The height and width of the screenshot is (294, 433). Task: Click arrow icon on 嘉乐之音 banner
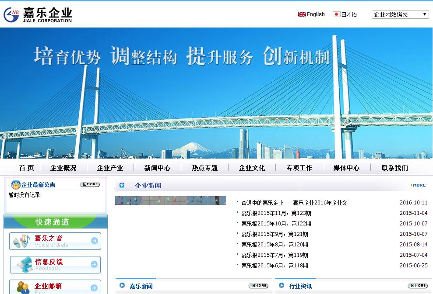point(94,241)
